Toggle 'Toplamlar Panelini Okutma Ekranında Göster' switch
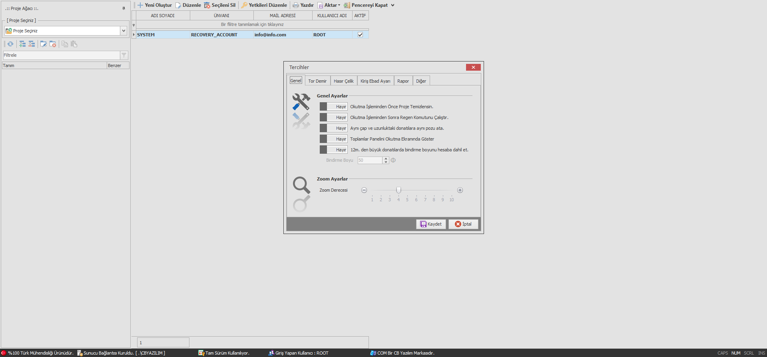 pyautogui.click(x=333, y=139)
